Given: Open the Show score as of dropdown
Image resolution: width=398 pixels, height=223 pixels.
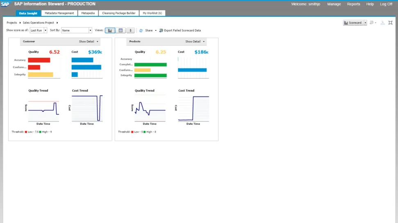Looking at the screenshot, I should (x=45, y=30).
